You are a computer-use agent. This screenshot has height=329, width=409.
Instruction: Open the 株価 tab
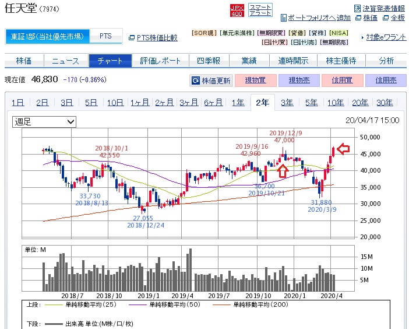[24, 61]
